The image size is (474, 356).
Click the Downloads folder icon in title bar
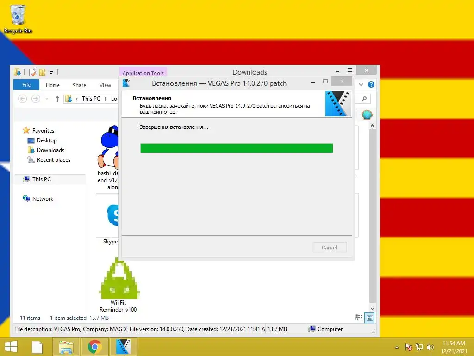(17, 72)
